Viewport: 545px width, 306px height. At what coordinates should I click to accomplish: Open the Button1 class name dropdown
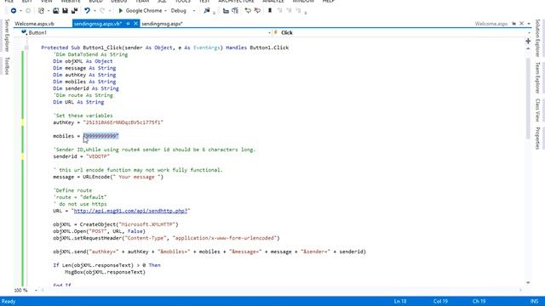(x=269, y=32)
